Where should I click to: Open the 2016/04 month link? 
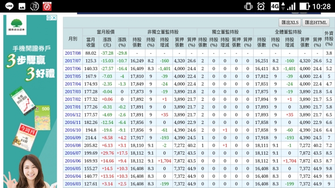pyautogui.click(x=73, y=176)
